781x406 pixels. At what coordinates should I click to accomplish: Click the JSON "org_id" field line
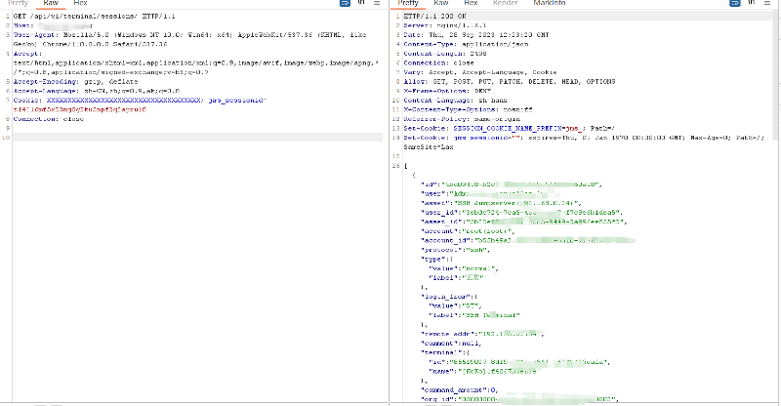click(520, 399)
